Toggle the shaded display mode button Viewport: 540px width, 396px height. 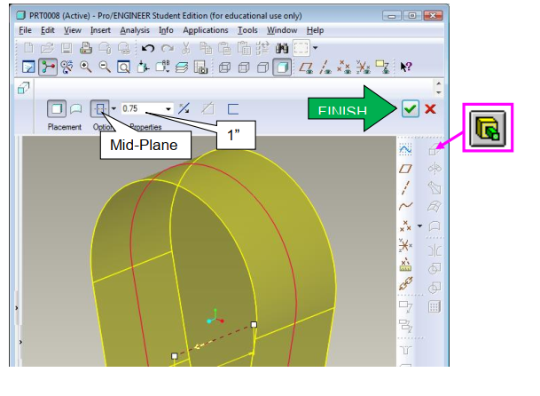pos(280,67)
